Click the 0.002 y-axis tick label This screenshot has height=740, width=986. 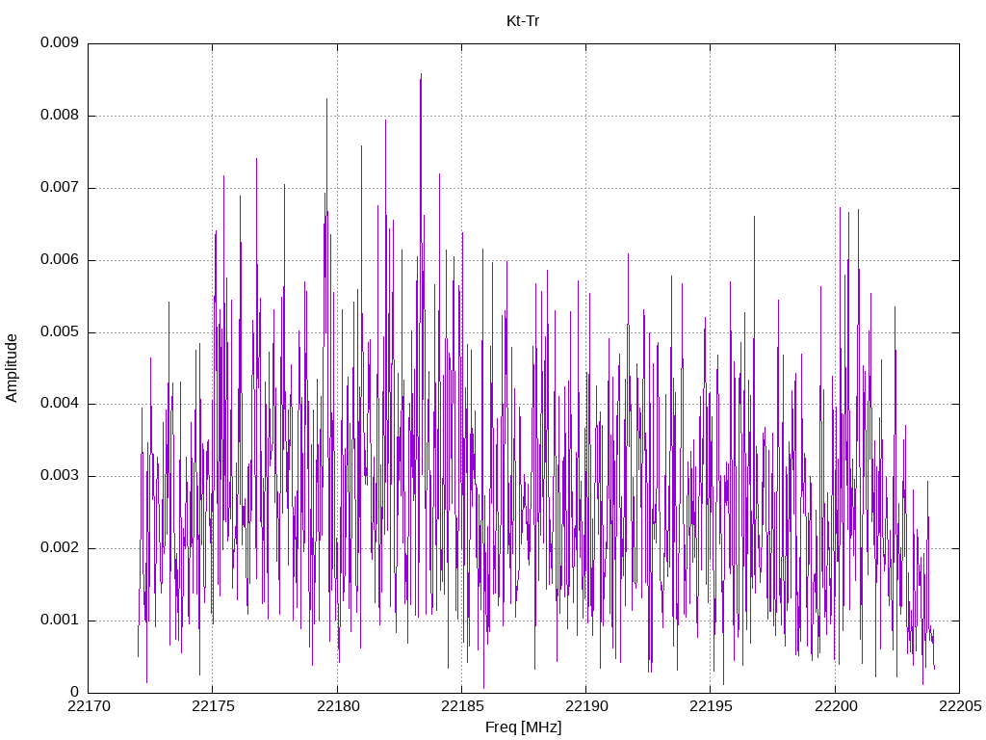pyautogui.click(x=60, y=547)
